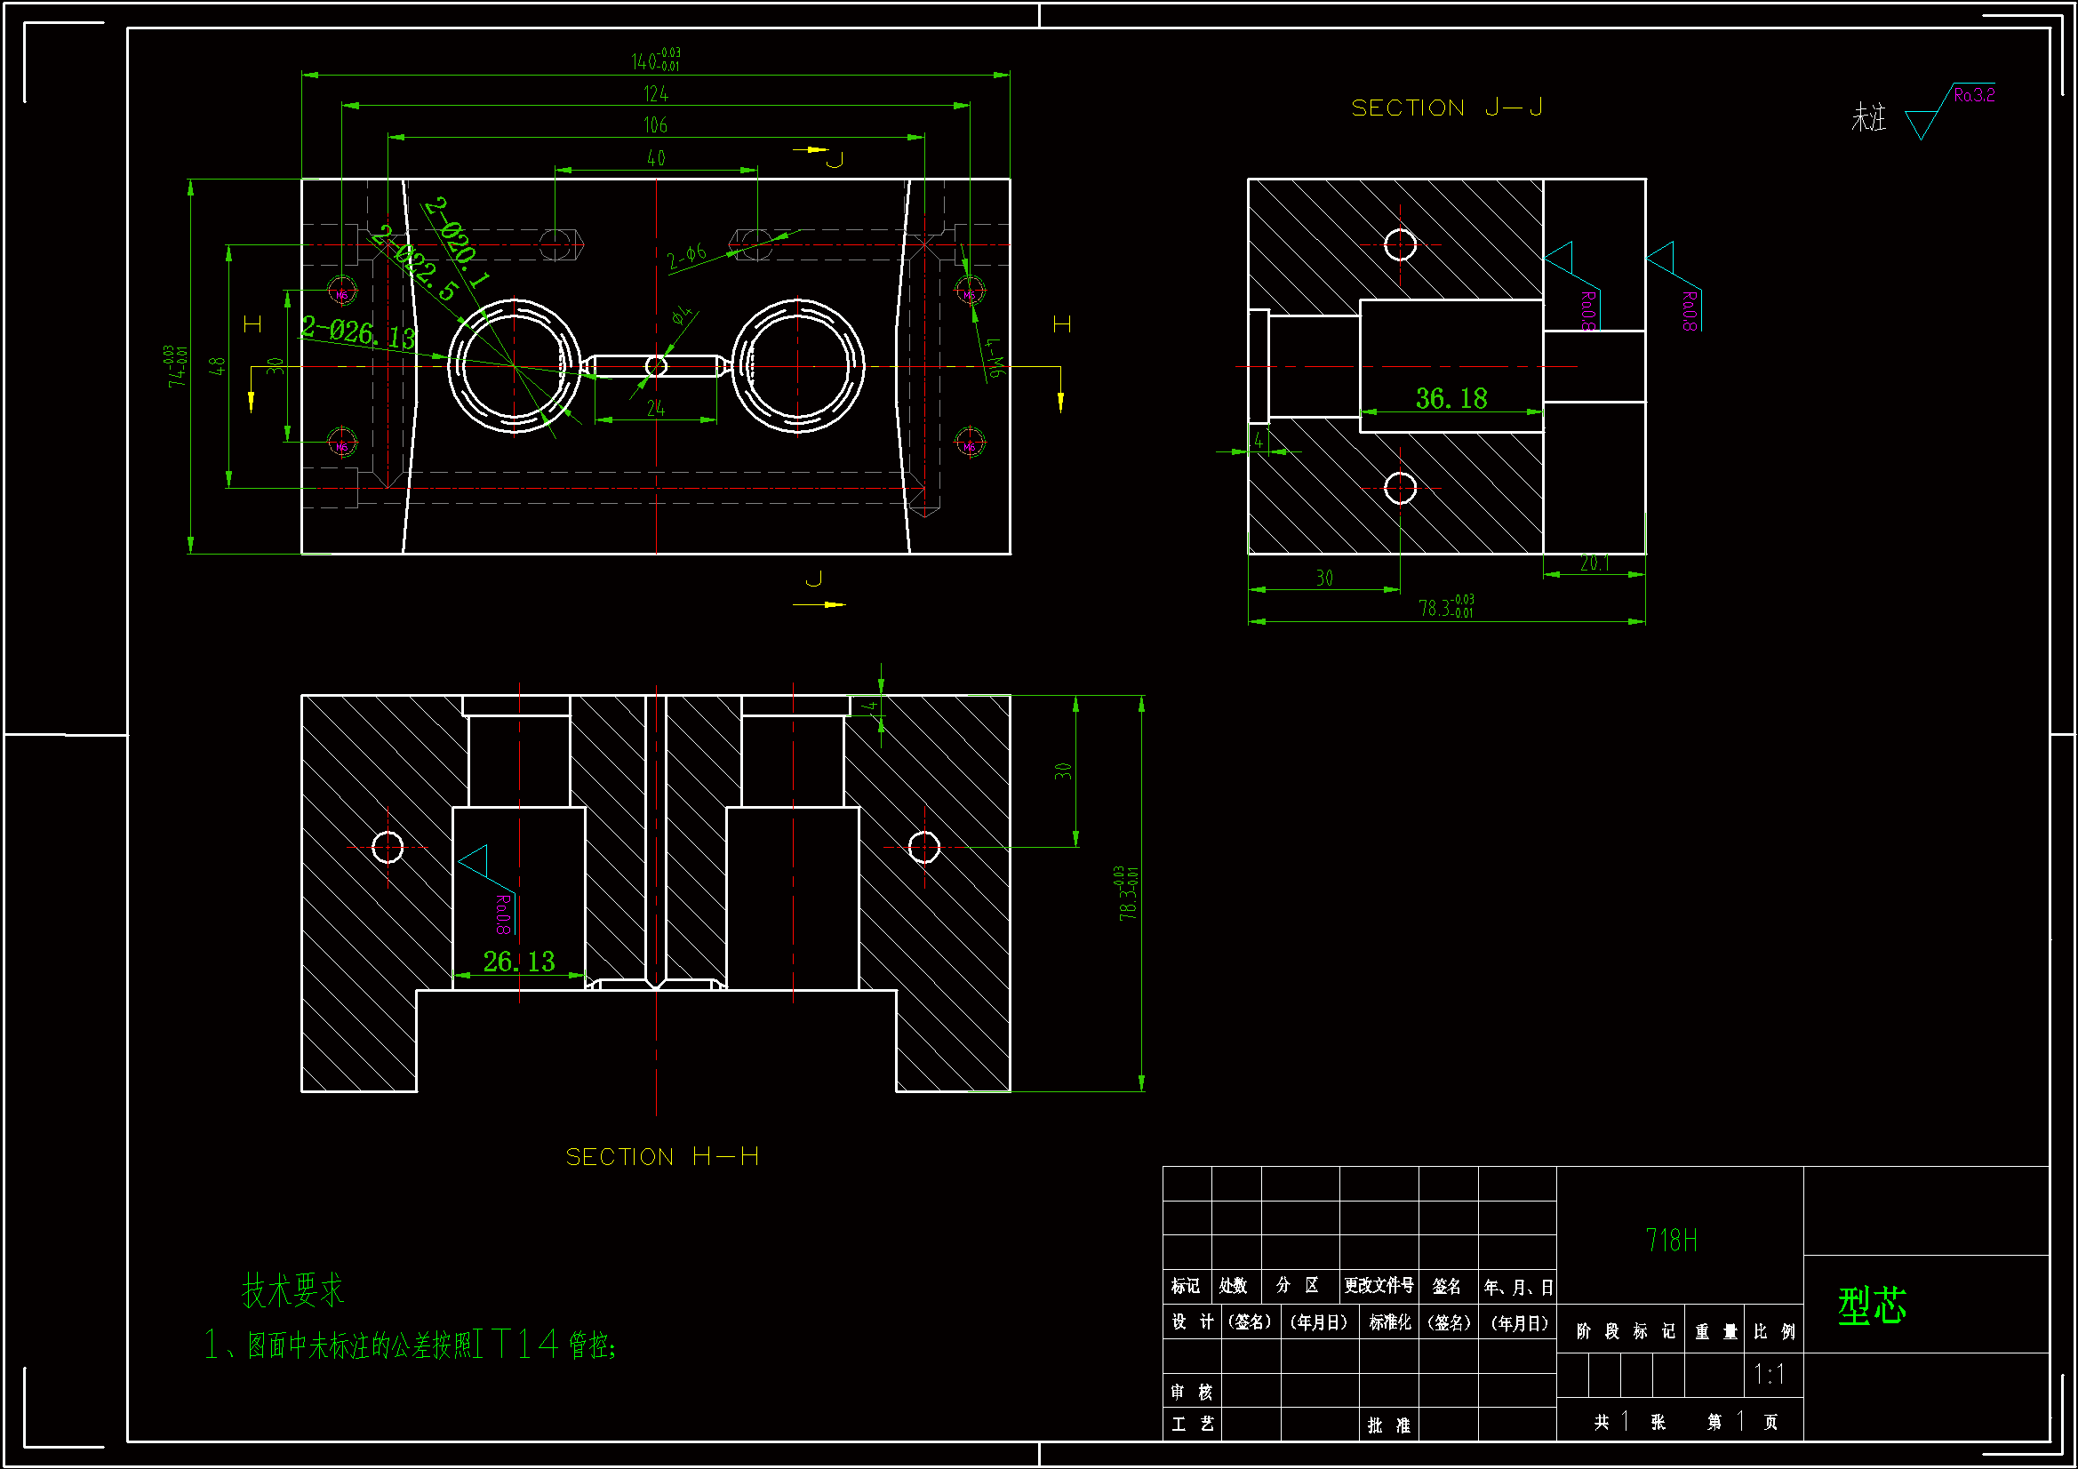
Task: Click the 20.1 dimension in Section J-J
Action: tap(1594, 563)
